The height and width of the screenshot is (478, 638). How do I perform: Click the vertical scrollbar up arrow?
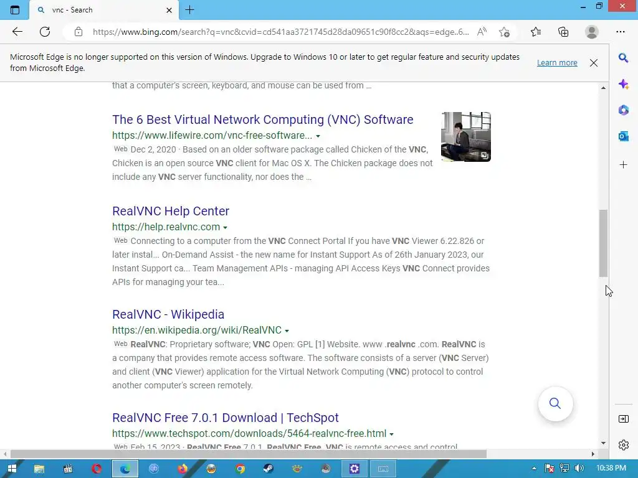603,88
